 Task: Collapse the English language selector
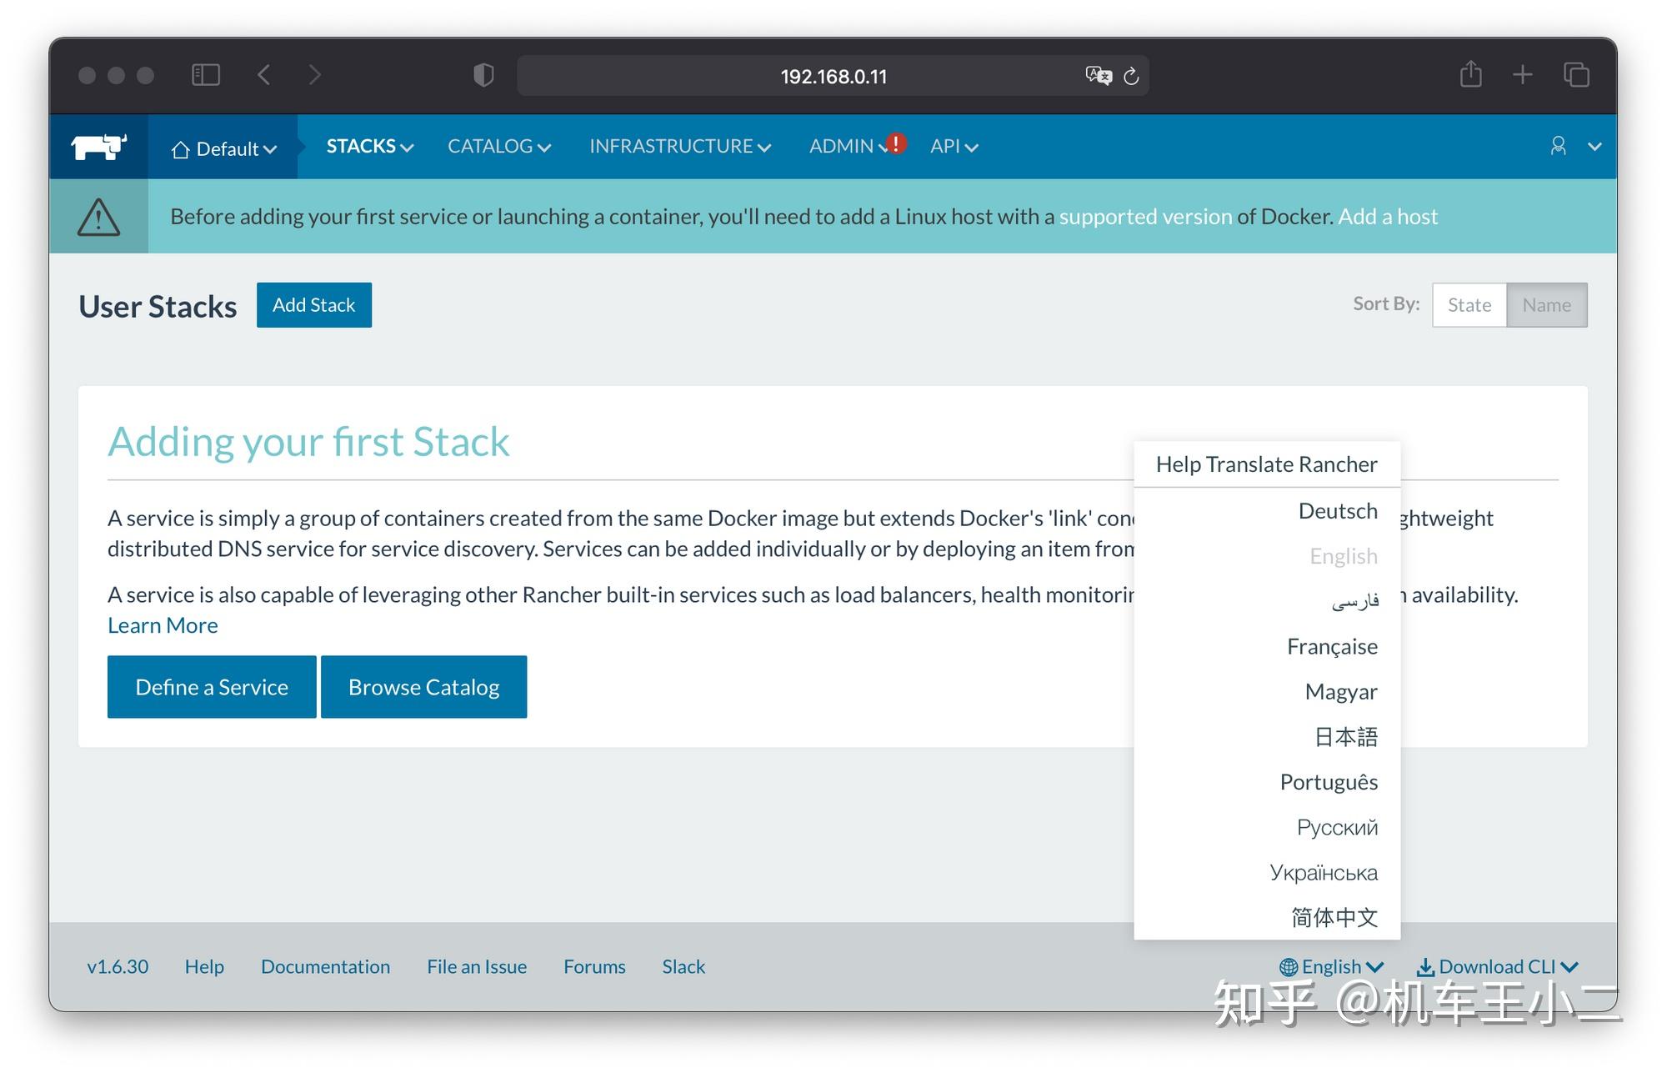click(x=1331, y=966)
